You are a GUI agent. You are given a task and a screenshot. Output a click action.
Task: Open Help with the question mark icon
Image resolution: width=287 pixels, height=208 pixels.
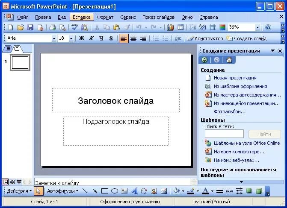click(268, 27)
